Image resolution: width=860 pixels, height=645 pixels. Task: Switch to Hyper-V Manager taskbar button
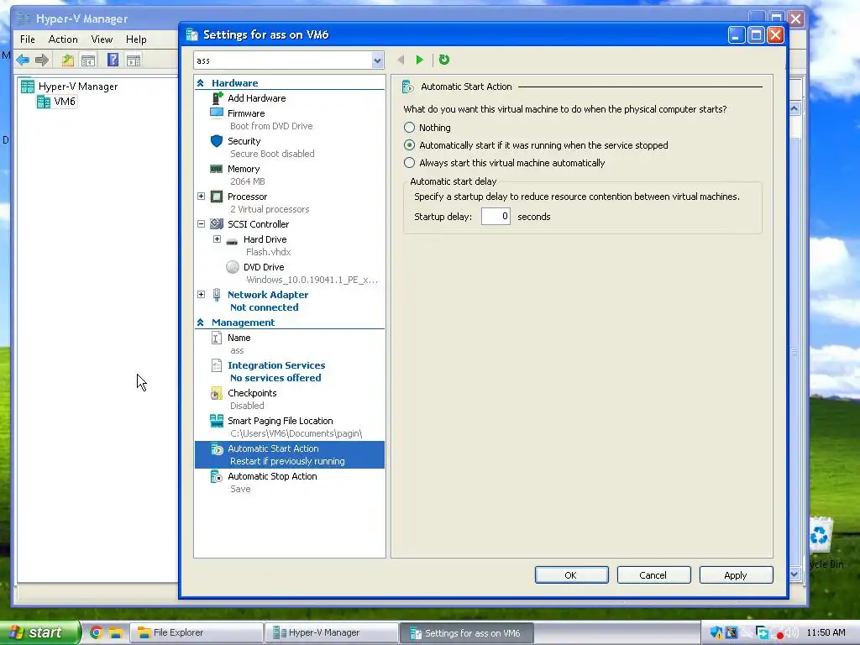click(331, 632)
